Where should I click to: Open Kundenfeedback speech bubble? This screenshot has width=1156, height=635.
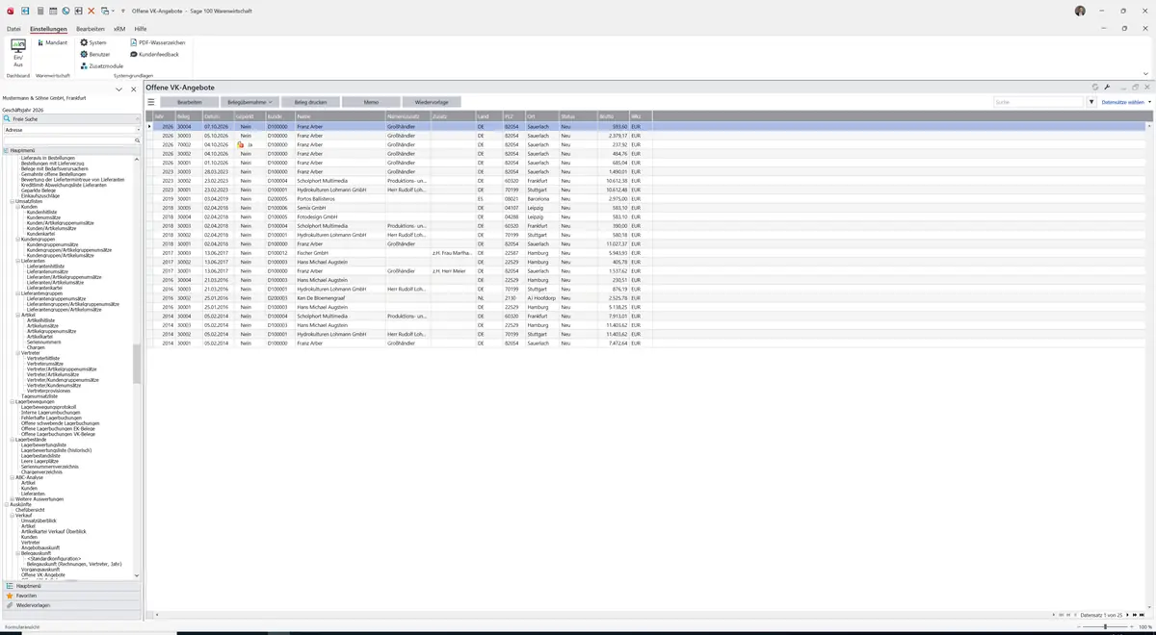click(154, 54)
